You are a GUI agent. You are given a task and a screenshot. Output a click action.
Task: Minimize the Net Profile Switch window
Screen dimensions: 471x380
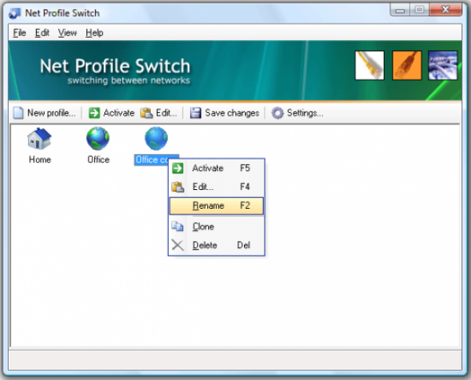coord(400,10)
